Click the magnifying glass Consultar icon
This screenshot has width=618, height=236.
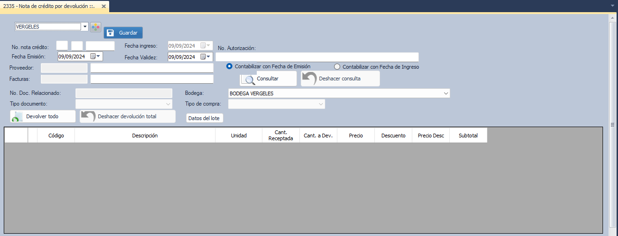point(250,79)
